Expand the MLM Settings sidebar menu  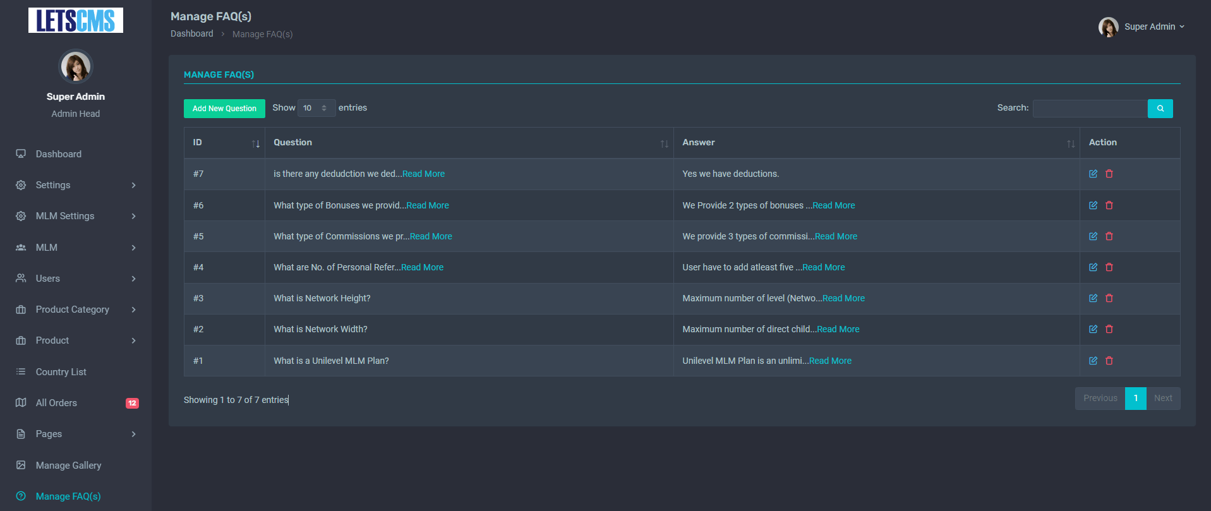[x=76, y=216]
